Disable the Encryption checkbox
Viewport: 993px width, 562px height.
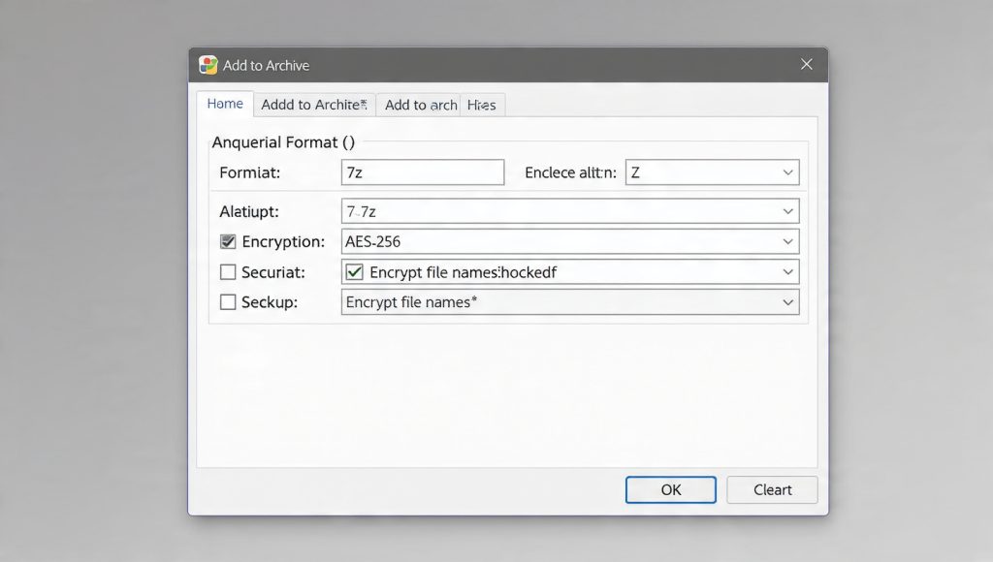click(228, 241)
